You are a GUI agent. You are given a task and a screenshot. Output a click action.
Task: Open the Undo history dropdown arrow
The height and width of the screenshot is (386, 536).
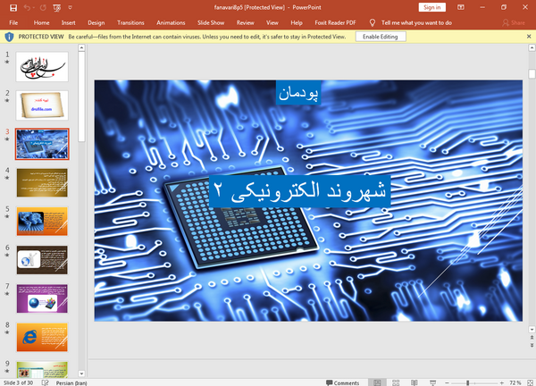tap(34, 7)
